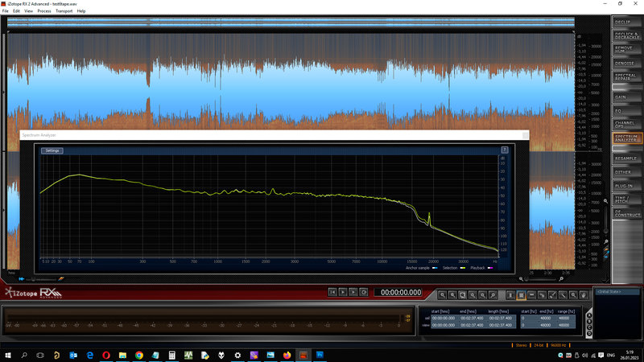Open the Spectral Repair module

pyautogui.click(x=624, y=76)
